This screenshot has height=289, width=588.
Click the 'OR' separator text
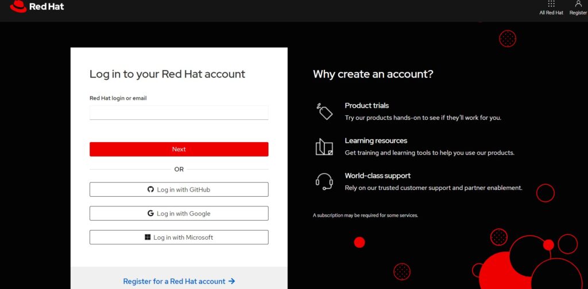tap(179, 169)
